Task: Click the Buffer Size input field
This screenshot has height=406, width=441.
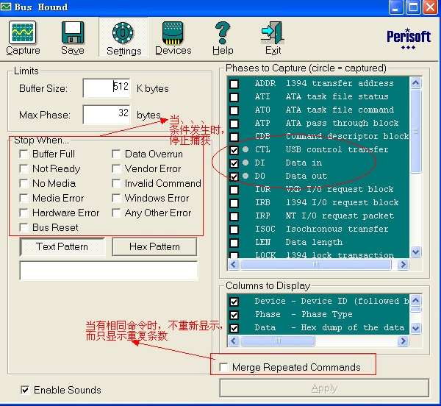Action: pyautogui.click(x=107, y=88)
